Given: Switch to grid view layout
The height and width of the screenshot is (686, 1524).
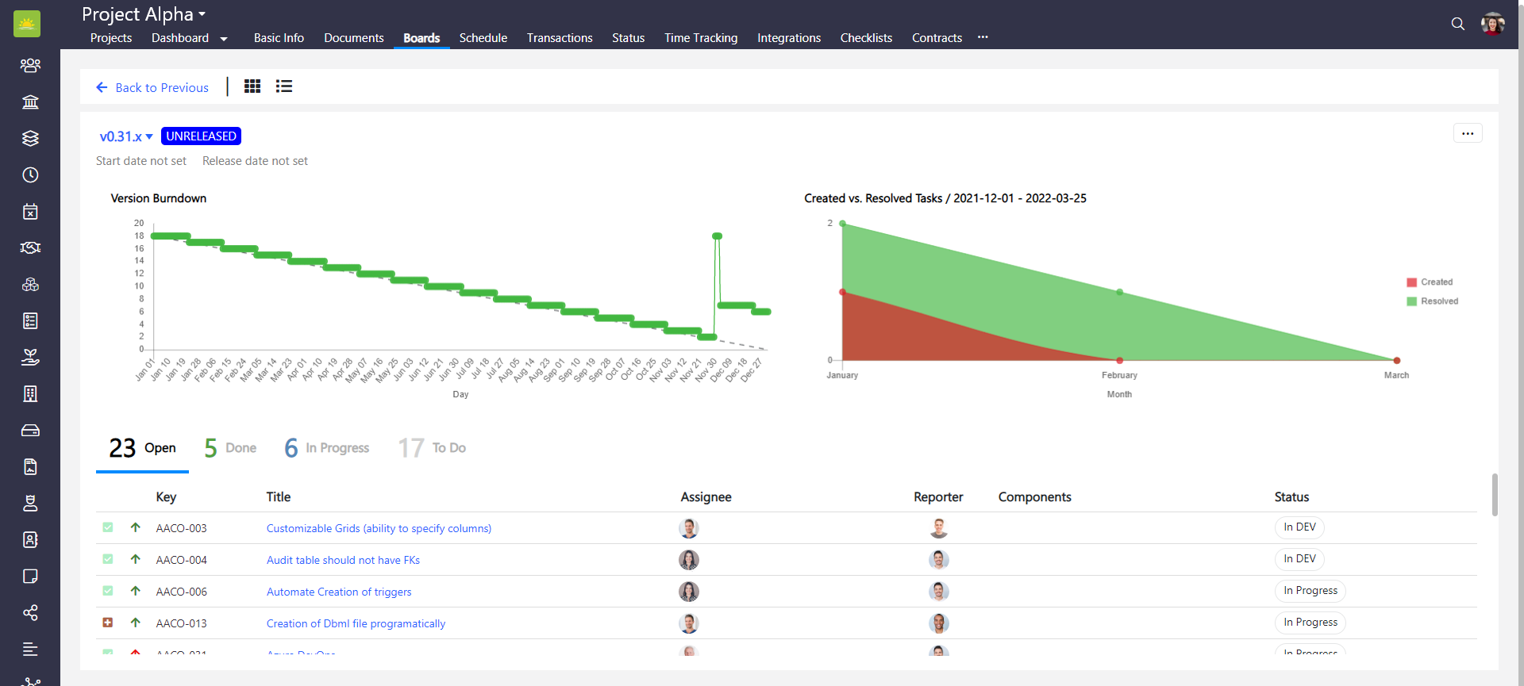Looking at the screenshot, I should 252,86.
